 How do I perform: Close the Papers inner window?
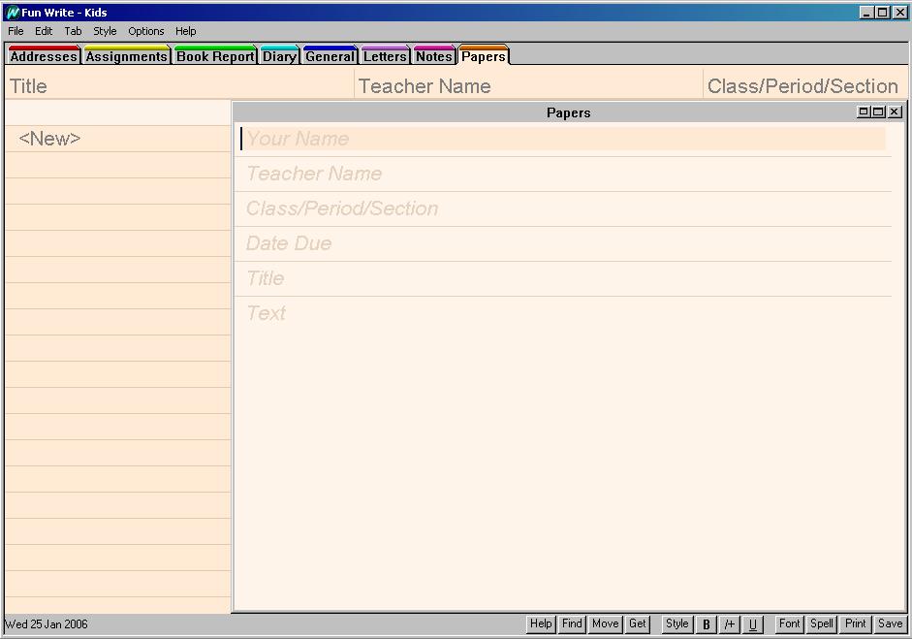pos(896,112)
